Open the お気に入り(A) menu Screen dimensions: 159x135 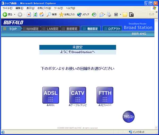tap(44, 8)
